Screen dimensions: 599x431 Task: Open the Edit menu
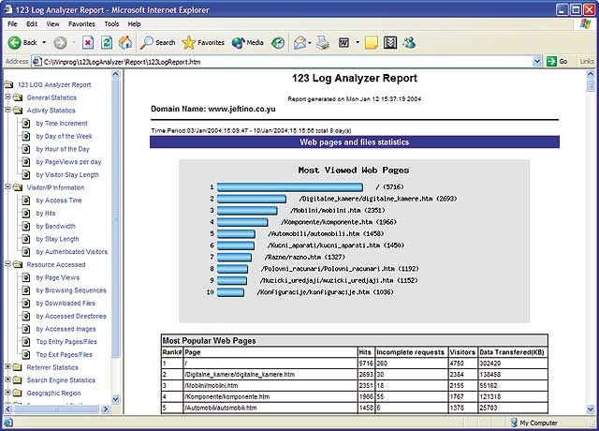[32, 23]
